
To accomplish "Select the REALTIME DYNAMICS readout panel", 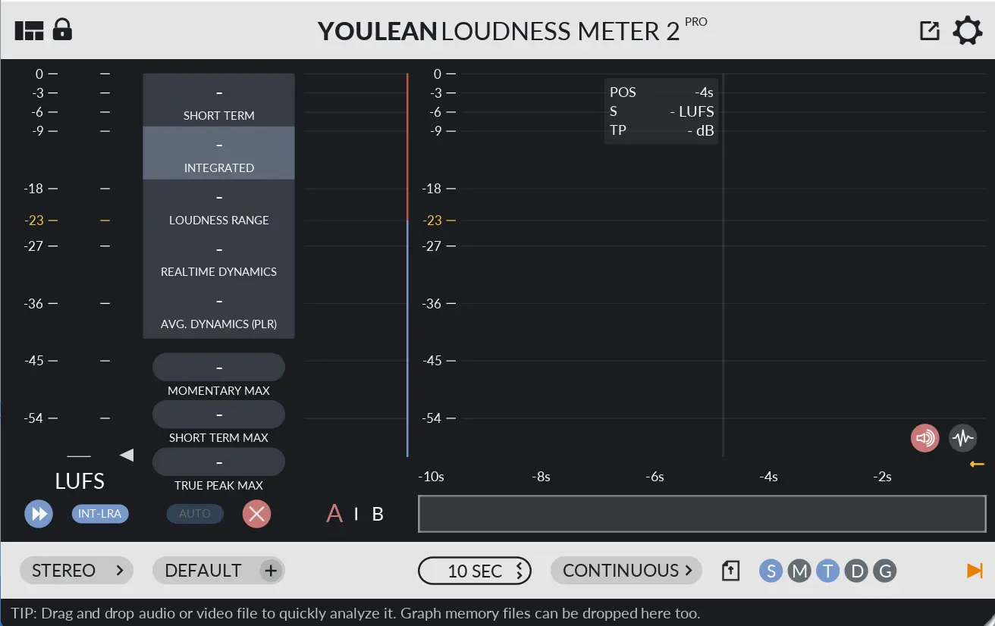I will pos(218,258).
